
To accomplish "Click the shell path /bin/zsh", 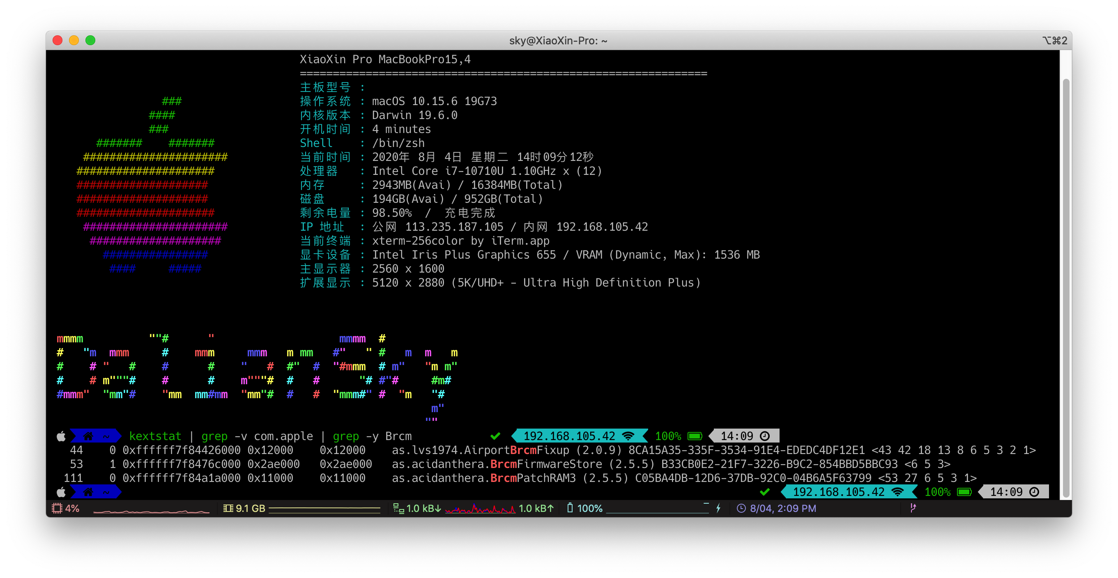I will coord(398,143).
